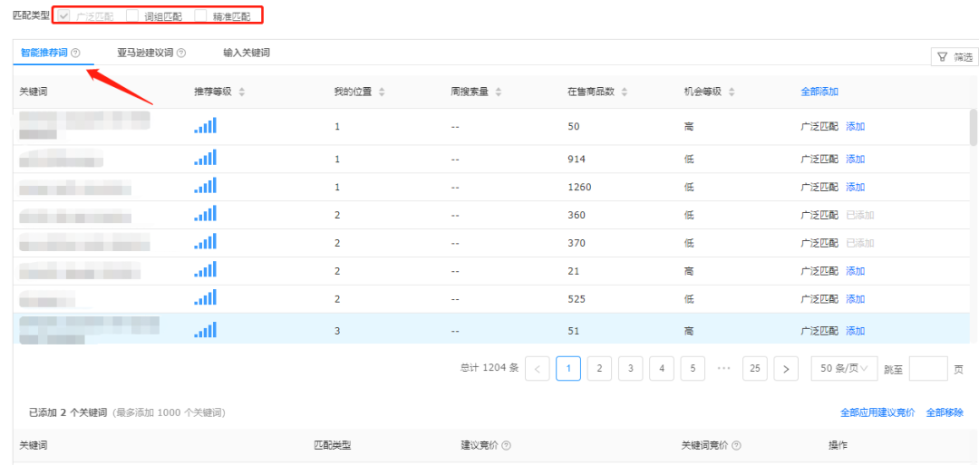The width and height of the screenshot is (979, 475).
Task: Sort by 周搜索量 column arrows
Action: pos(499,92)
